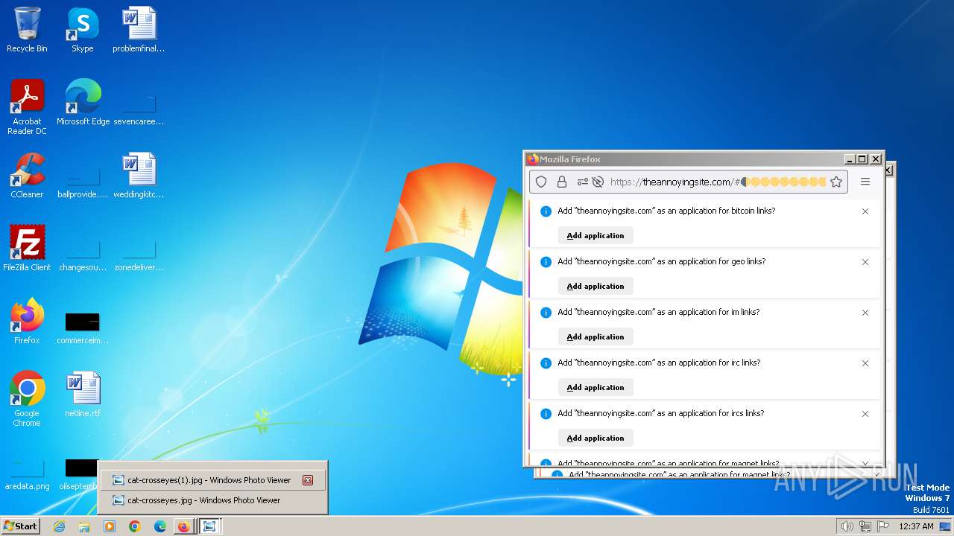954x536 pixels.
Task: Dismiss the geo links notification
Action: click(865, 262)
